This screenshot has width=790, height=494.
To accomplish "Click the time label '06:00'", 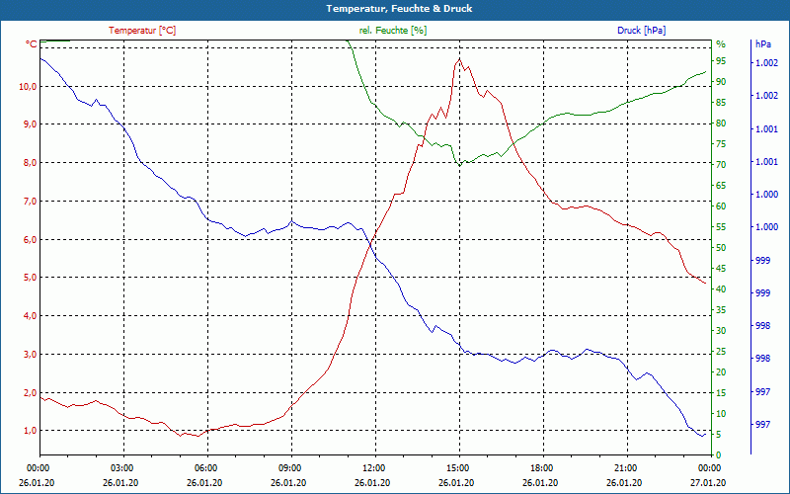I will (x=205, y=468).
